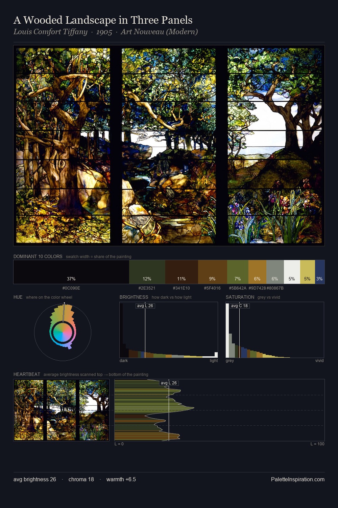This screenshot has width=338, height=508.
Task: Open the PaletteInspiration.com link
Action: click(x=298, y=480)
